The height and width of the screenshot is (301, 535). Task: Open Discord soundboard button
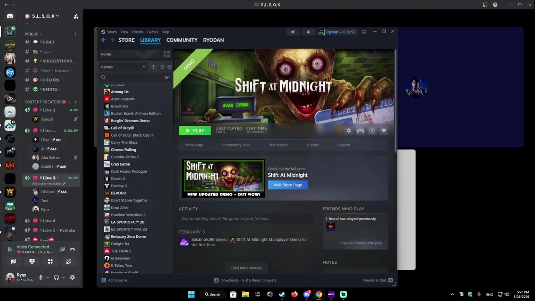[69, 261]
